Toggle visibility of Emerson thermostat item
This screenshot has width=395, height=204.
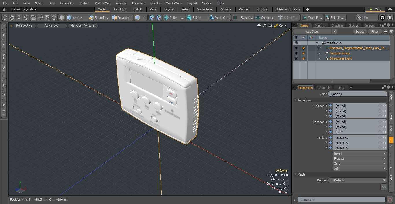[296, 48]
